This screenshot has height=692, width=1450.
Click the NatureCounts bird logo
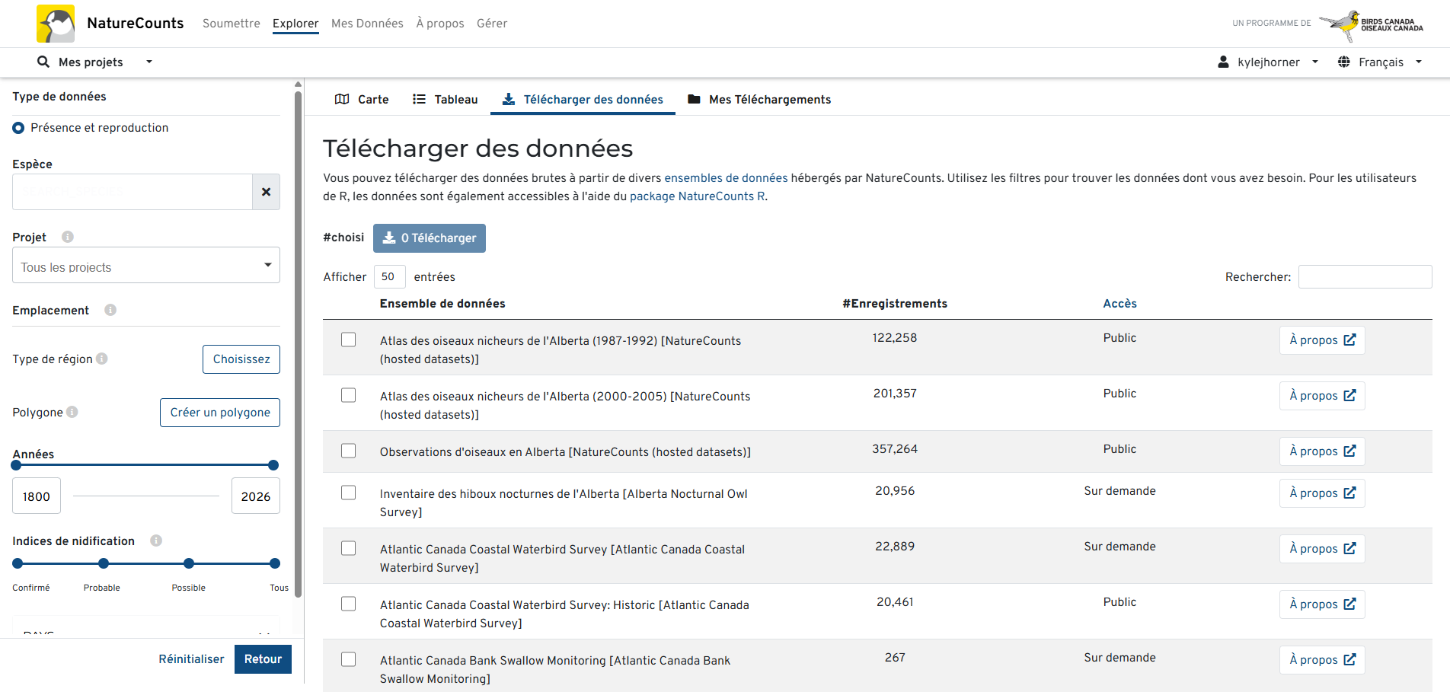coord(56,24)
